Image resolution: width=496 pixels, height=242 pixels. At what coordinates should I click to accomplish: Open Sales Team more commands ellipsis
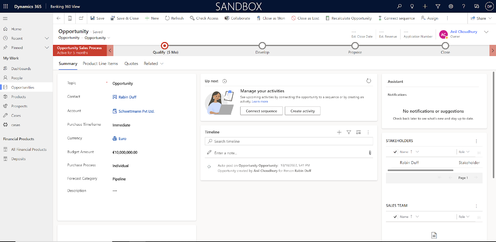[476, 206]
